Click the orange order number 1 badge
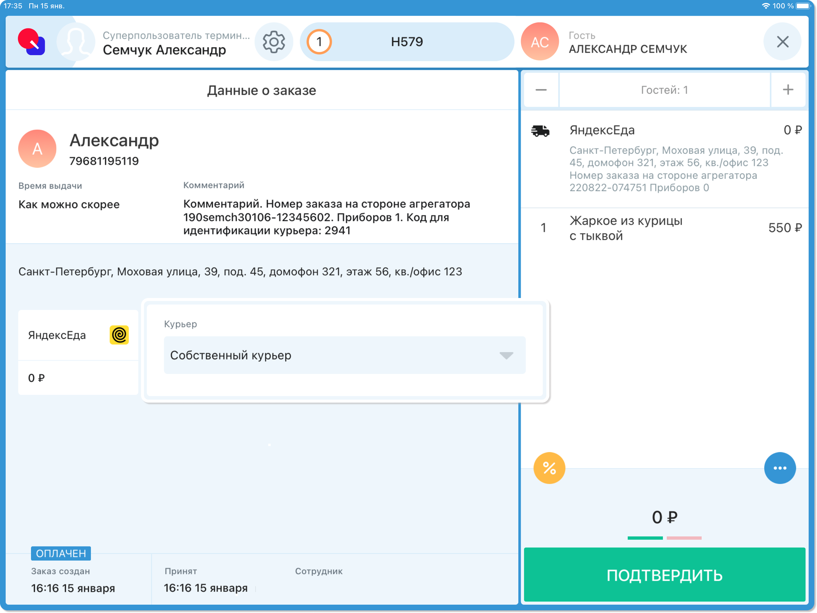 (319, 42)
